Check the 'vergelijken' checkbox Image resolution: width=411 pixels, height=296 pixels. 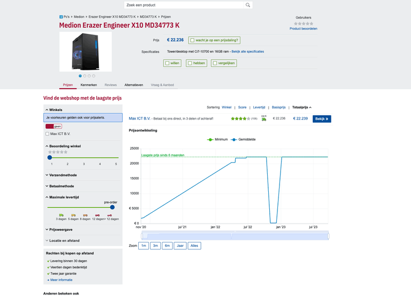pos(214,63)
